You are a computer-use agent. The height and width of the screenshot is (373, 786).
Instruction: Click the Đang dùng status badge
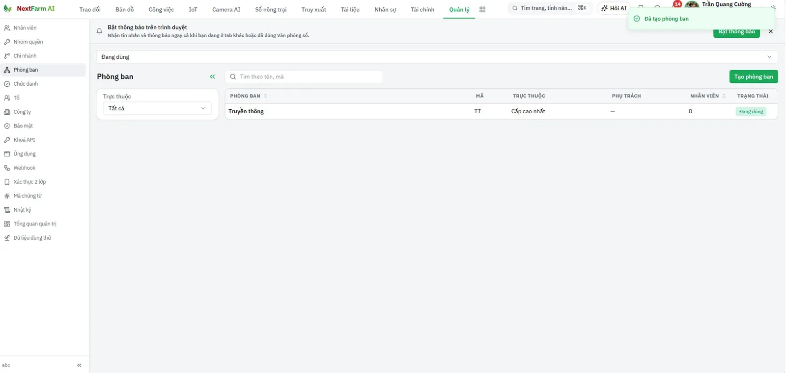751,112
